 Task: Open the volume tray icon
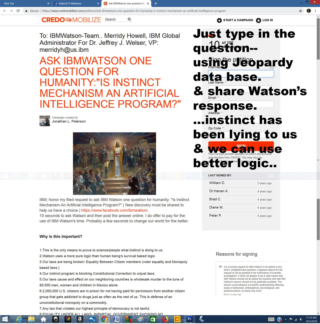click(x=301, y=319)
